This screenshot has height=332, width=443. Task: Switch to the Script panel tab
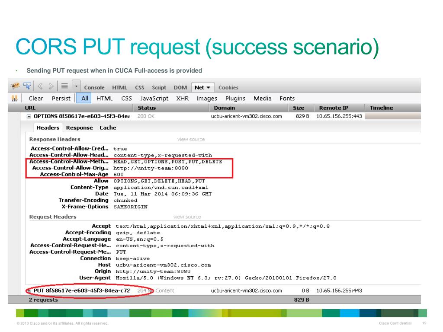(159, 87)
